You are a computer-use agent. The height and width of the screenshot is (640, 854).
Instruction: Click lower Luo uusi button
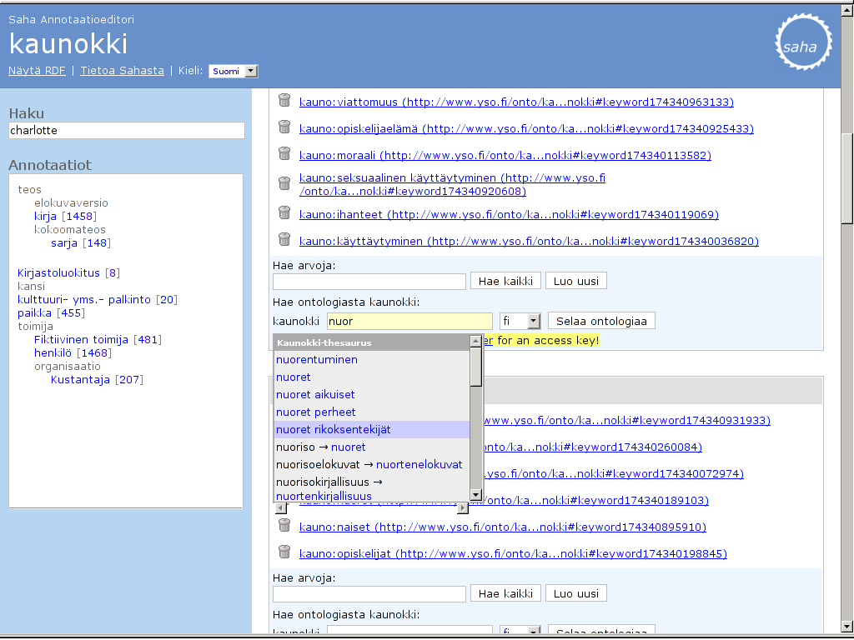click(x=575, y=593)
